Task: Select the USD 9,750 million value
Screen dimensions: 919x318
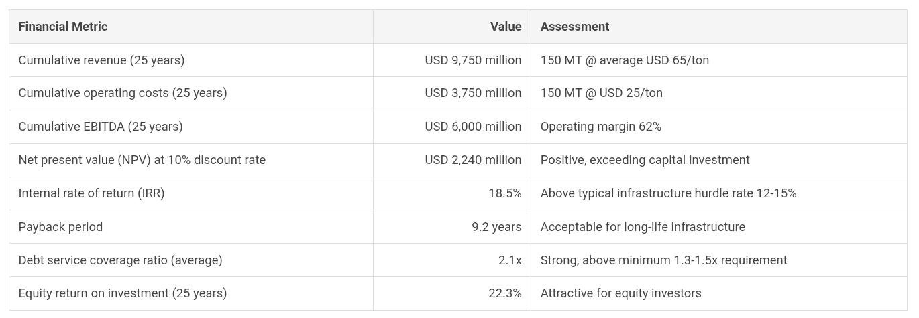Action: (x=473, y=60)
